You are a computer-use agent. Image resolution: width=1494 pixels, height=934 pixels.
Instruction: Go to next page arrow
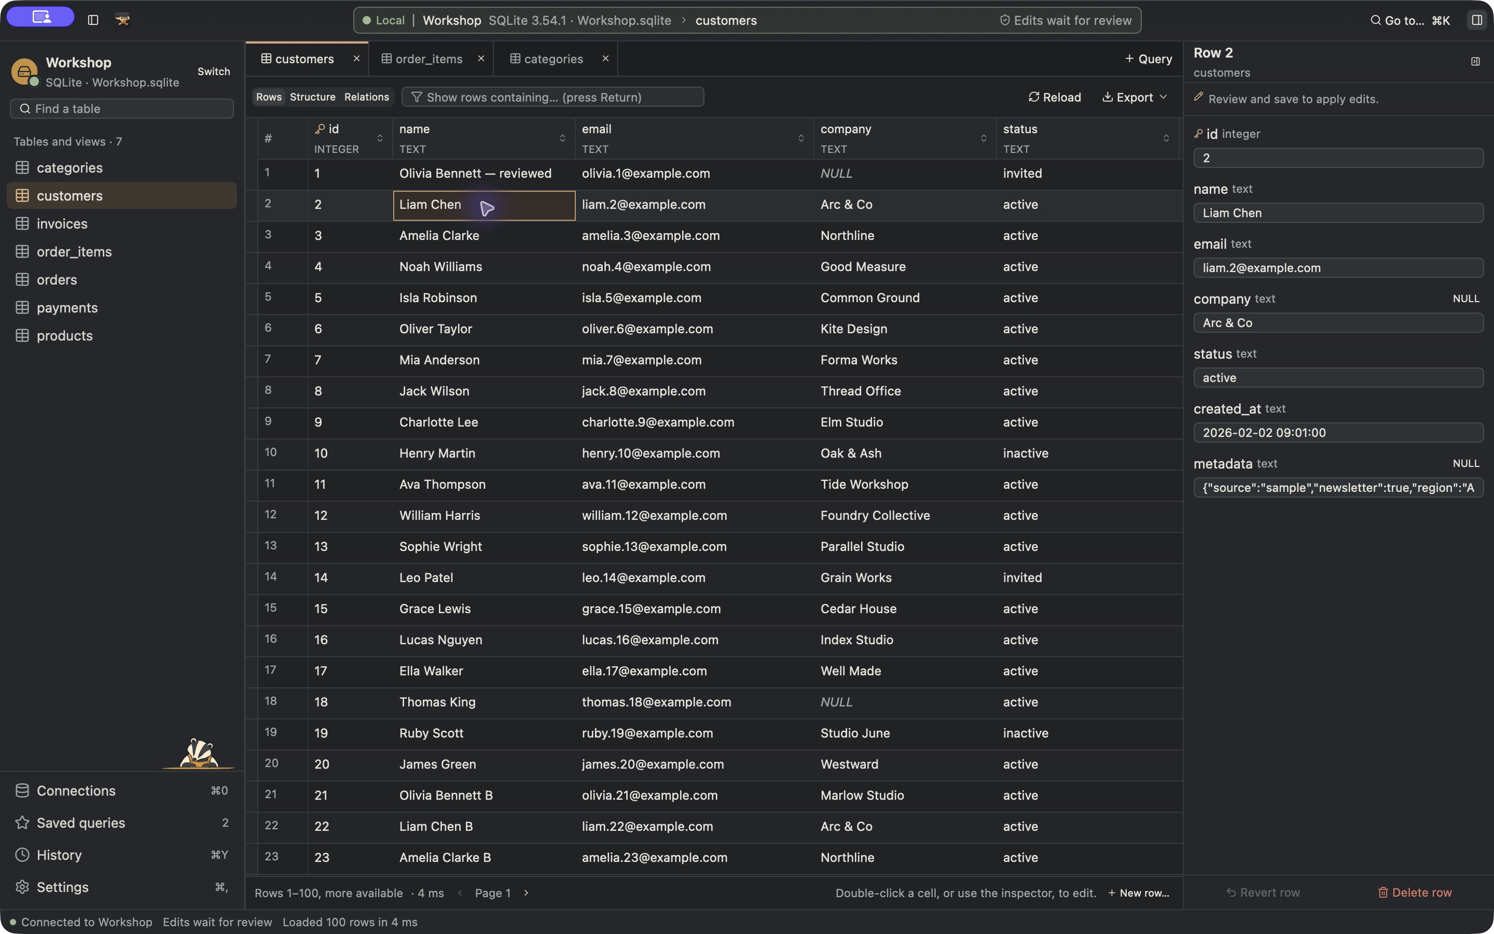click(526, 893)
